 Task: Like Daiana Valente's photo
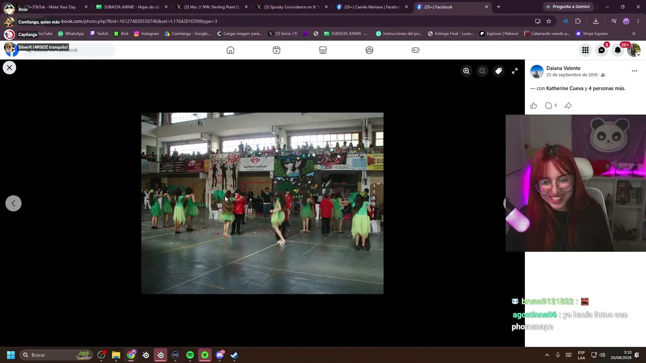coord(533,105)
